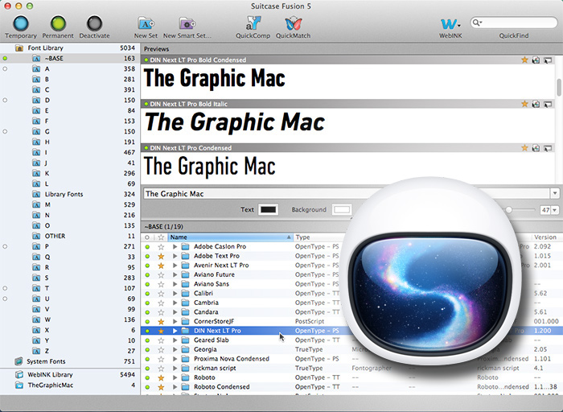Favorite DIN Next LT Pro Condensed preview
The height and width of the screenshot is (412, 563).
coord(524,147)
